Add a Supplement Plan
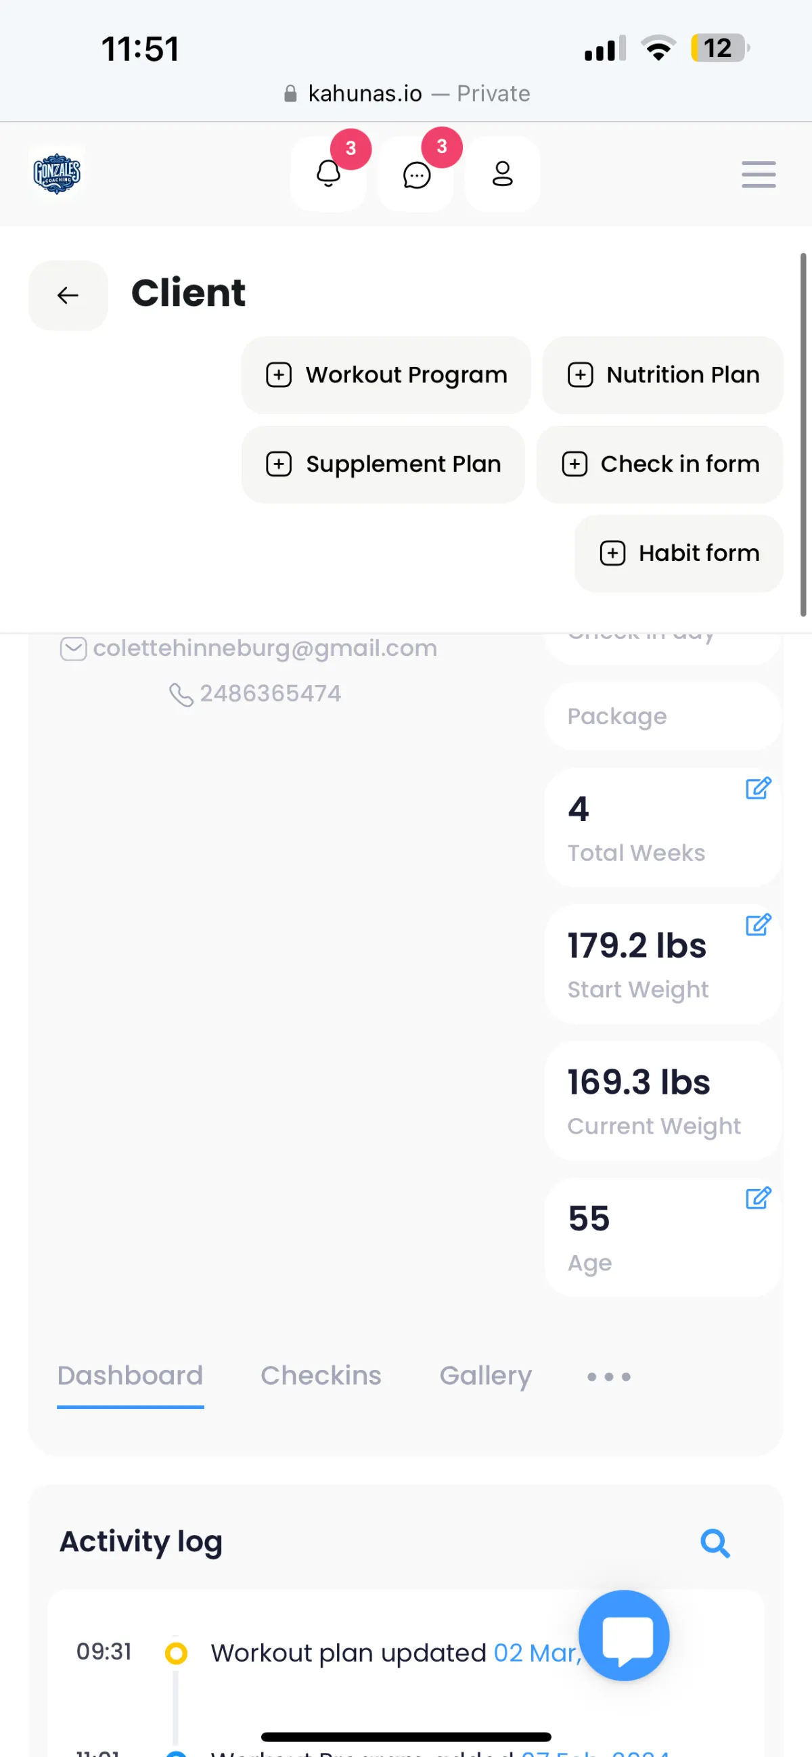Image resolution: width=812 pixels, height=1757 pixels. click(383, 464)
